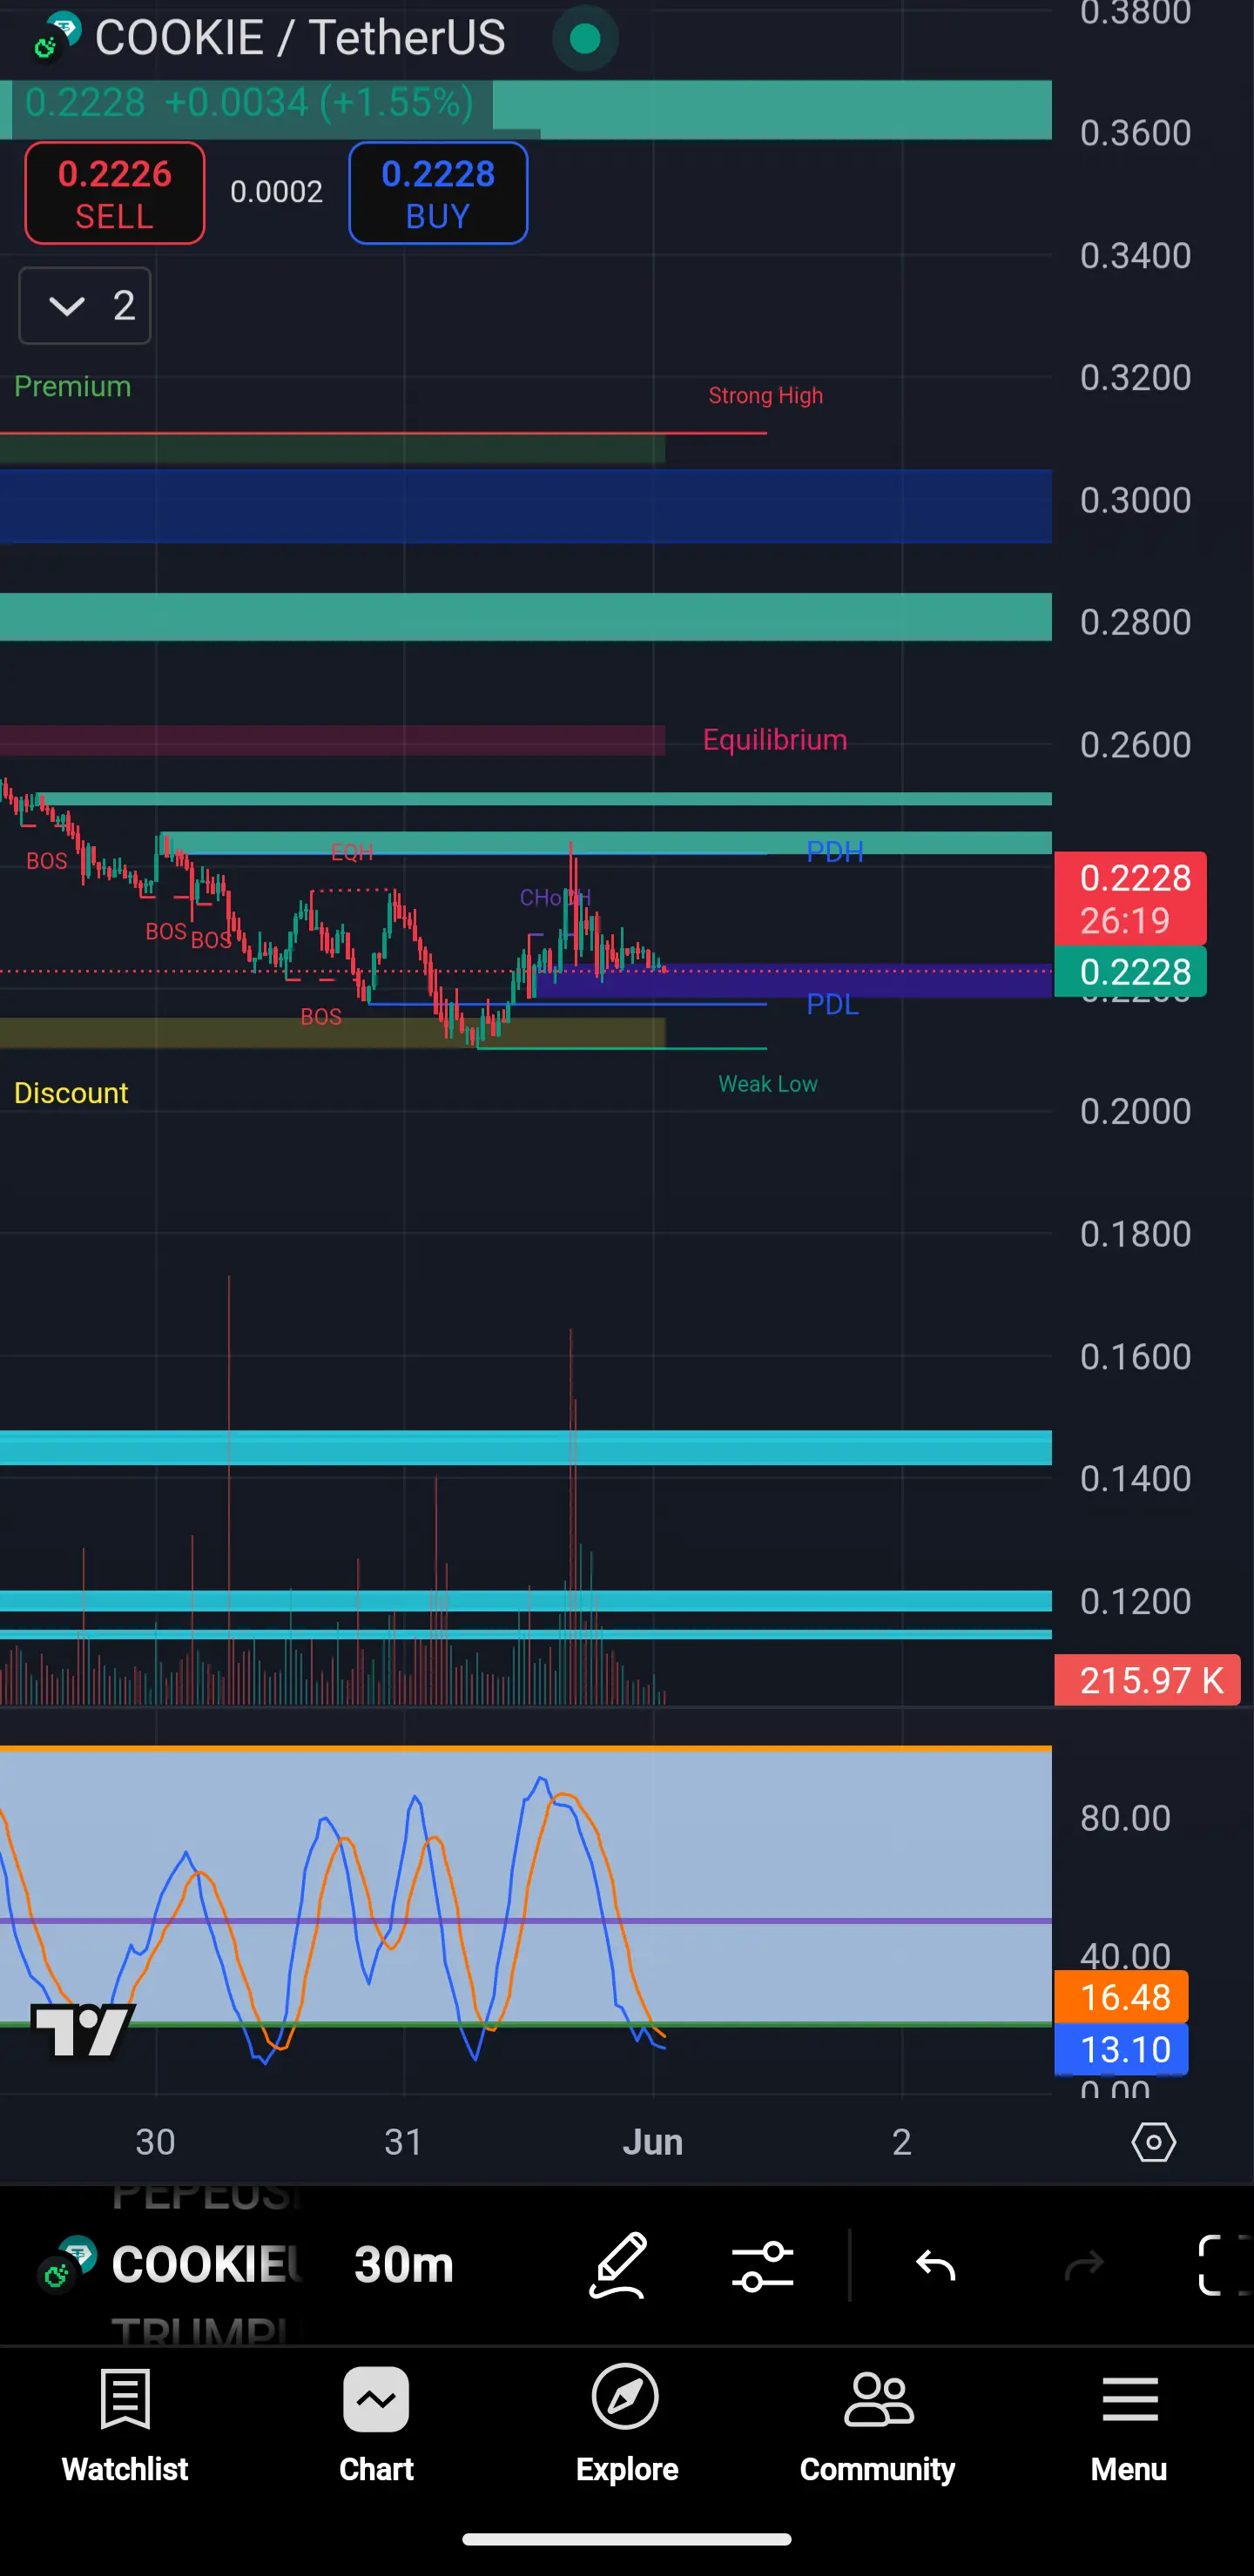Image resolution: width=1254 pixels, height=2576 pixels.
Task: Open the Menu tab
Action: coord(1129,2426)
